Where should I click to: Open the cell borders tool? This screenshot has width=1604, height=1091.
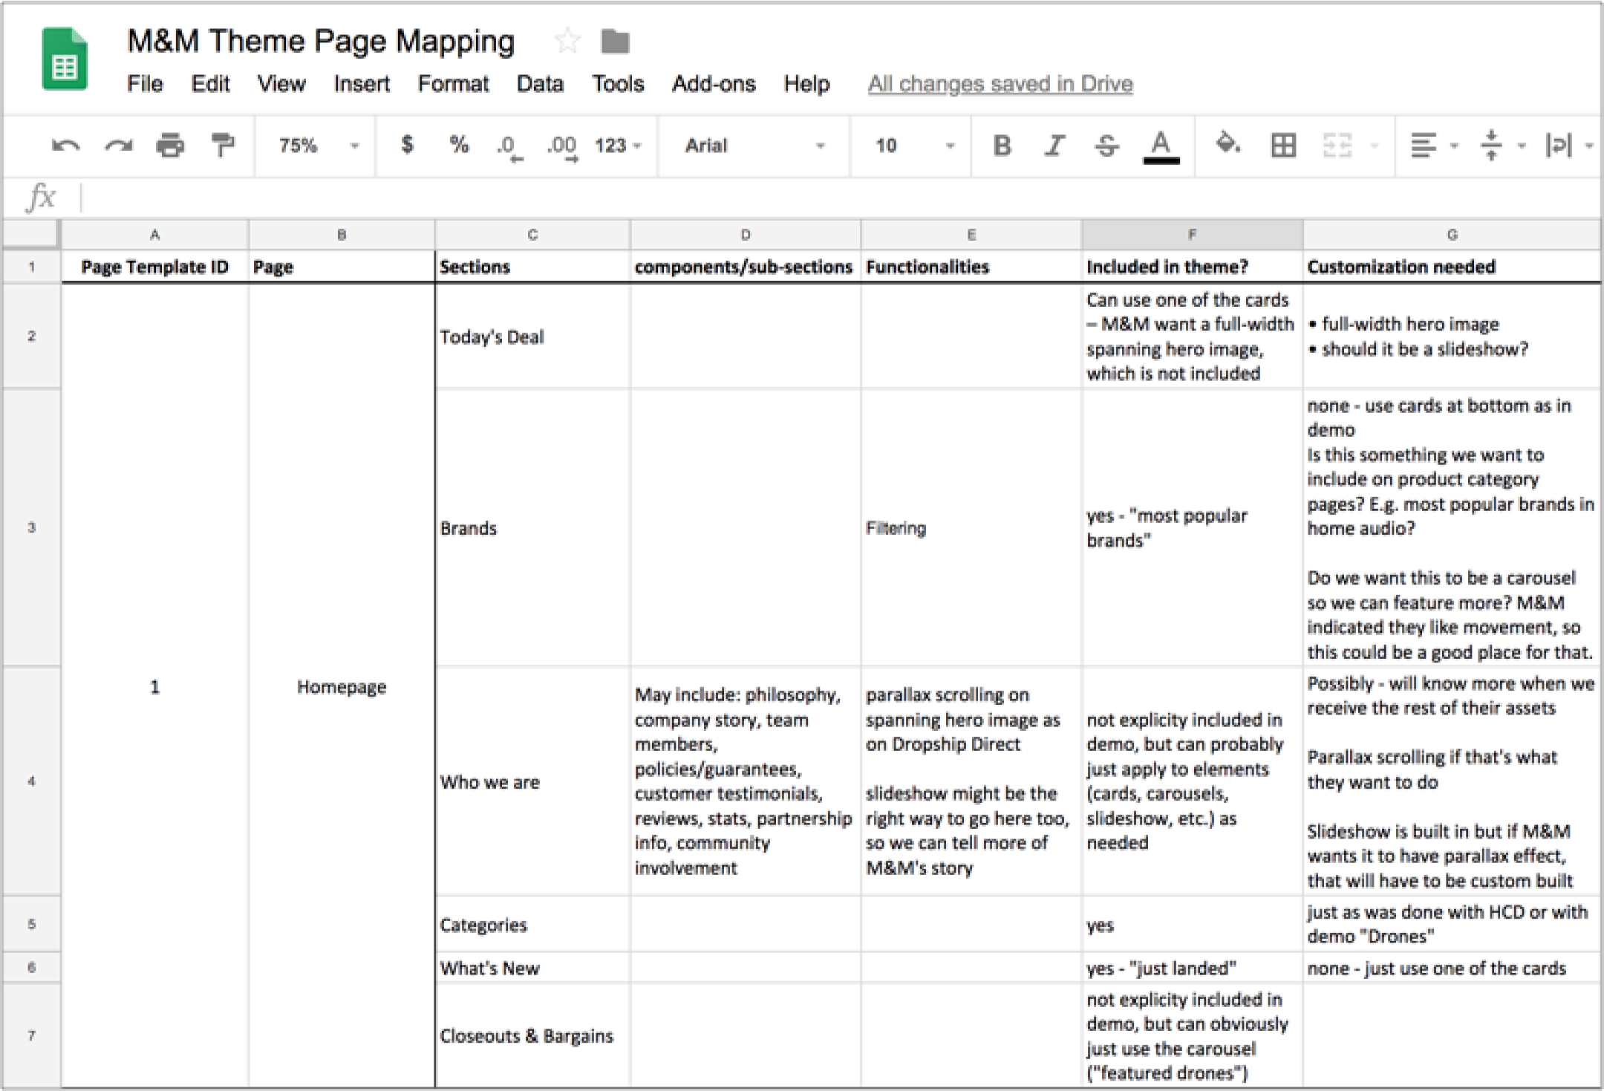click(1283, 145)
